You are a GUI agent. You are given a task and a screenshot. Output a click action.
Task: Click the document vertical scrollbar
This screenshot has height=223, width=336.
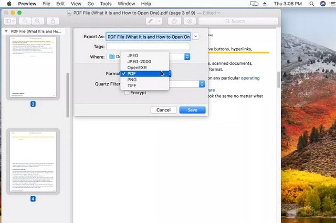tap(279, 80)
